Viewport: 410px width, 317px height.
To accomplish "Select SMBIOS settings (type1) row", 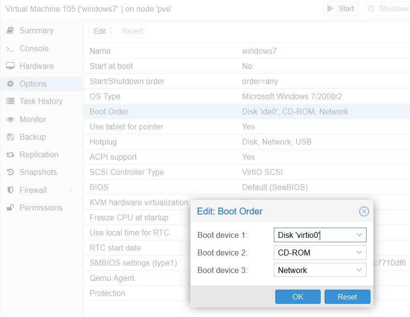I will 137,263.
